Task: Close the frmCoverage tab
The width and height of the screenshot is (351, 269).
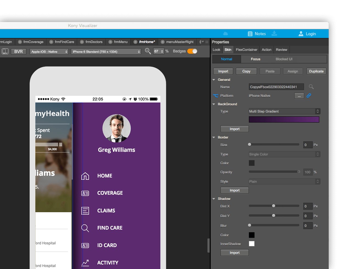Action: [20, 42]
